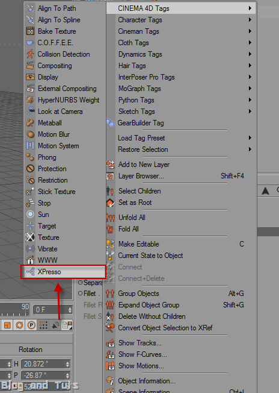This screenshot has height=393, width=279.
Task: Click the 0 F frame stepper arrows
Action: pyautogui.click(x=70, y=310)
